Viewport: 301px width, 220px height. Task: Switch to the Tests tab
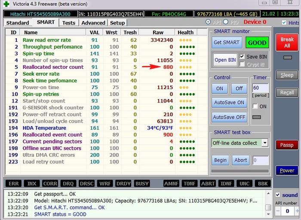[68, 23]
